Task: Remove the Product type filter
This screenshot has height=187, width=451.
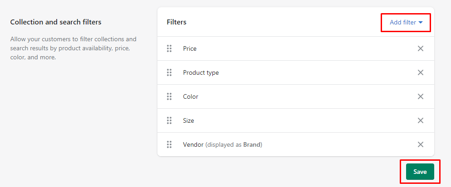Action: pos(421,73)
